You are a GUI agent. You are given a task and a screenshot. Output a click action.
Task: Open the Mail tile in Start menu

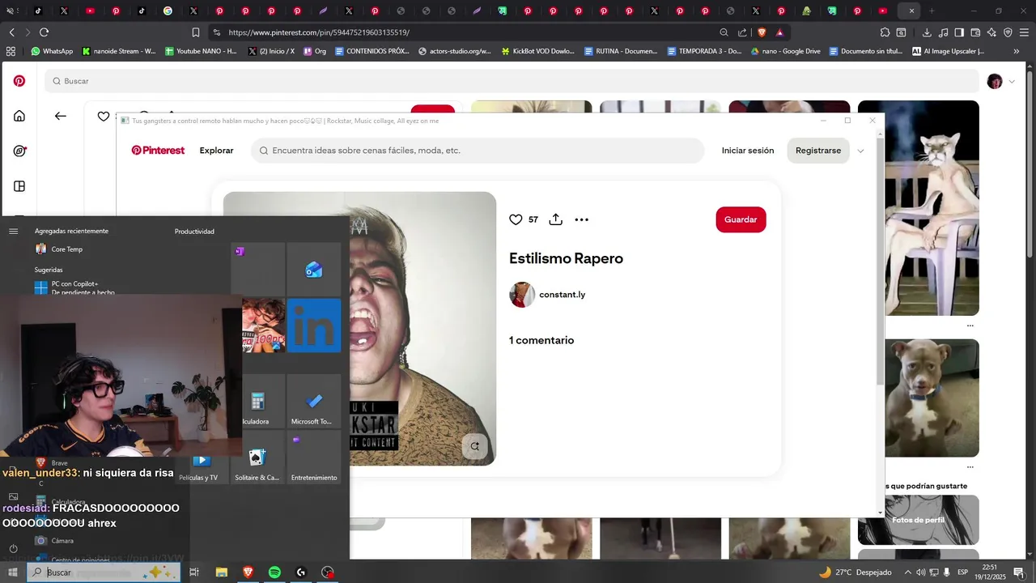coord(314,269)
